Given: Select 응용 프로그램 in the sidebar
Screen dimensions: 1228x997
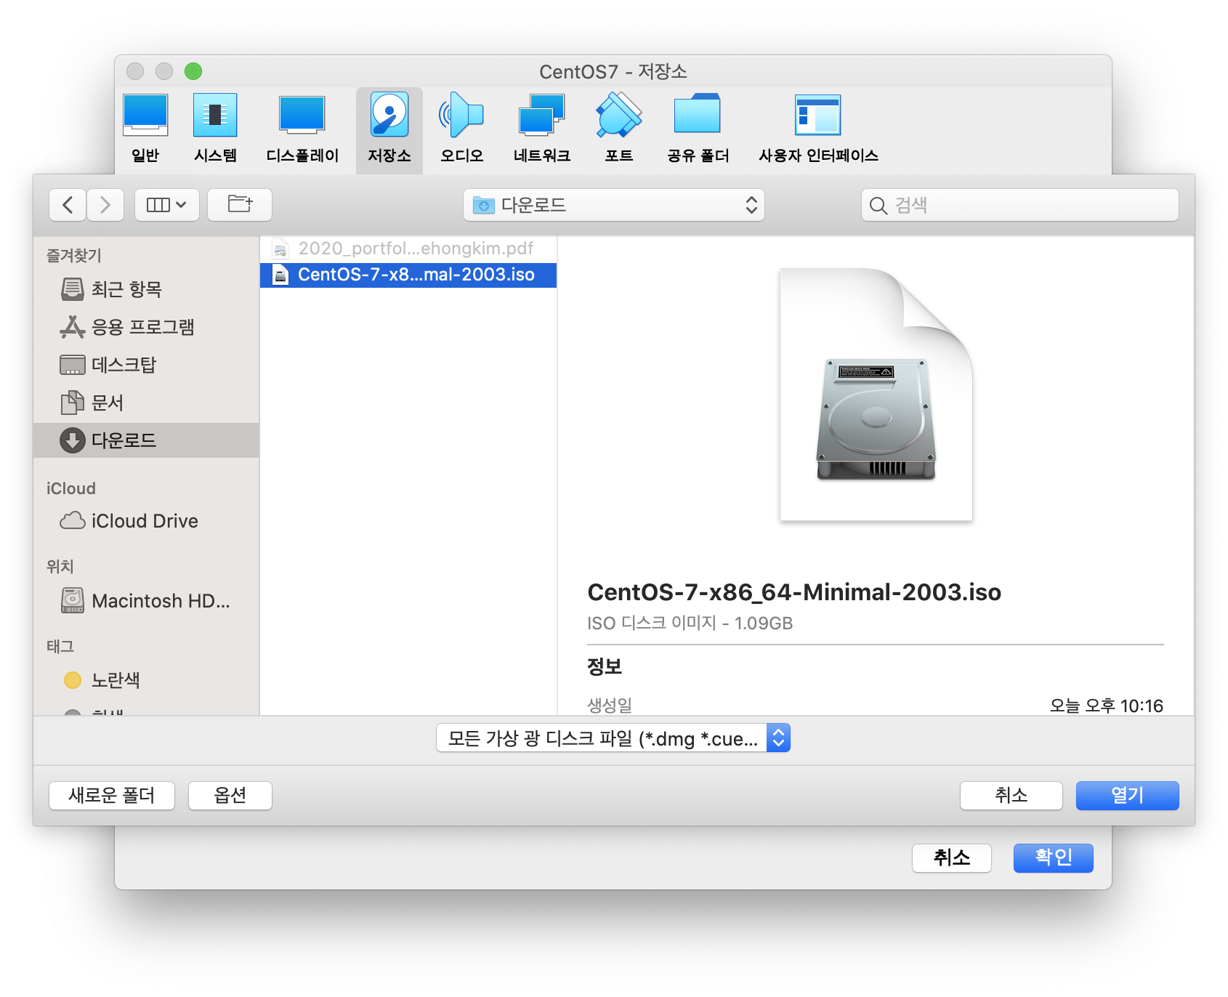Looking at the screenshot, I should point(146,327).
